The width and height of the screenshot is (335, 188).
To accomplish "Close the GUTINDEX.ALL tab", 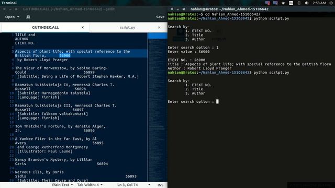I will click(83, 27).
